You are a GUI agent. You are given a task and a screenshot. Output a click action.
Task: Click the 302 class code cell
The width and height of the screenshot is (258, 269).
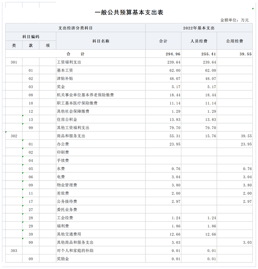(14, 136)
